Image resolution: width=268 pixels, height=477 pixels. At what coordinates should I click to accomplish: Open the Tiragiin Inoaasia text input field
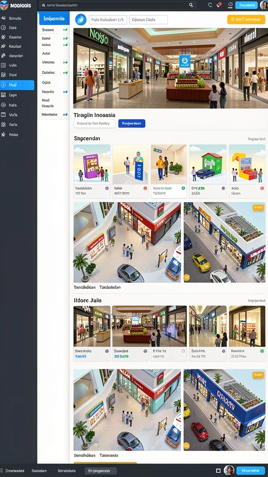click(x=94, y=123)
